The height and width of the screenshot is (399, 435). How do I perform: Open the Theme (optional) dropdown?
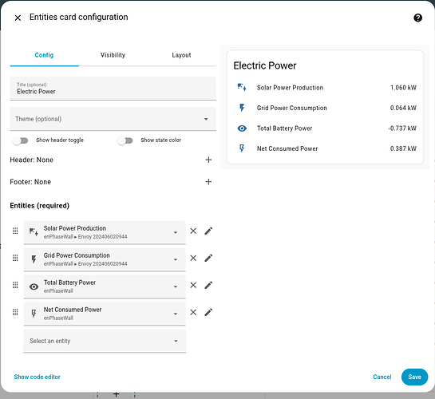pyautogui.click(x=113, y=119)
